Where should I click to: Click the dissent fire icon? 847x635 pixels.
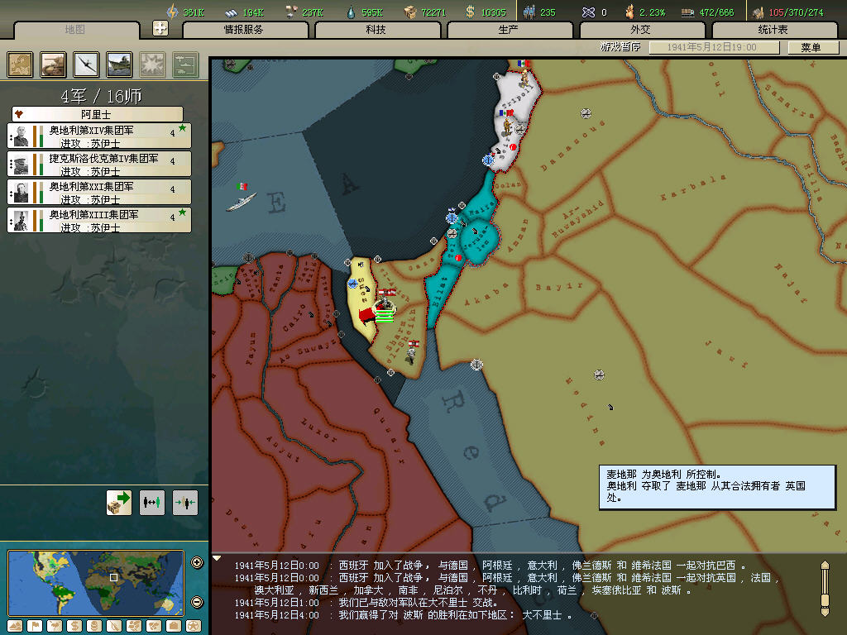629,12
